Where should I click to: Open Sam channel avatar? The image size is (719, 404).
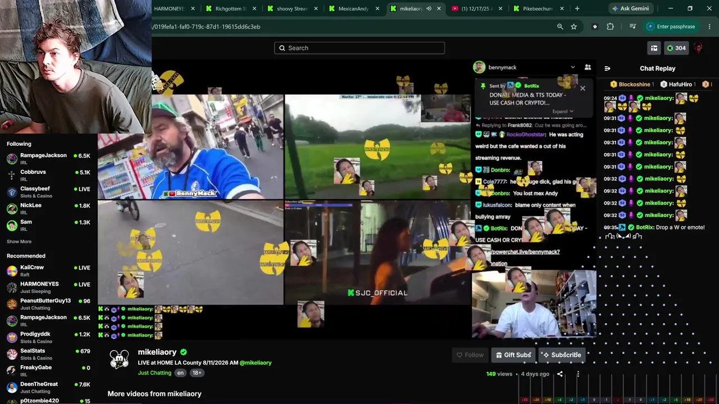coord(12,226)
